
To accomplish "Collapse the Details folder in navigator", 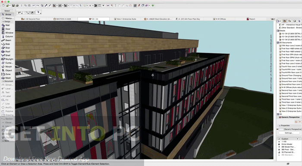I will pos(278,31).
